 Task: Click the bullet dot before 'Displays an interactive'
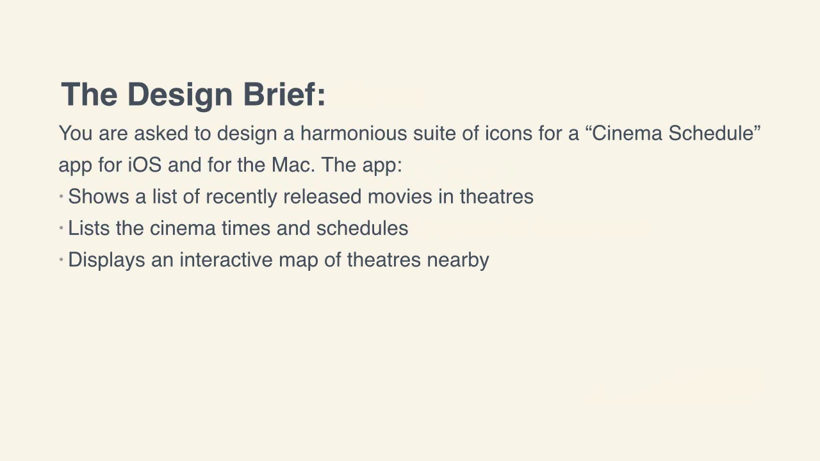61,259
